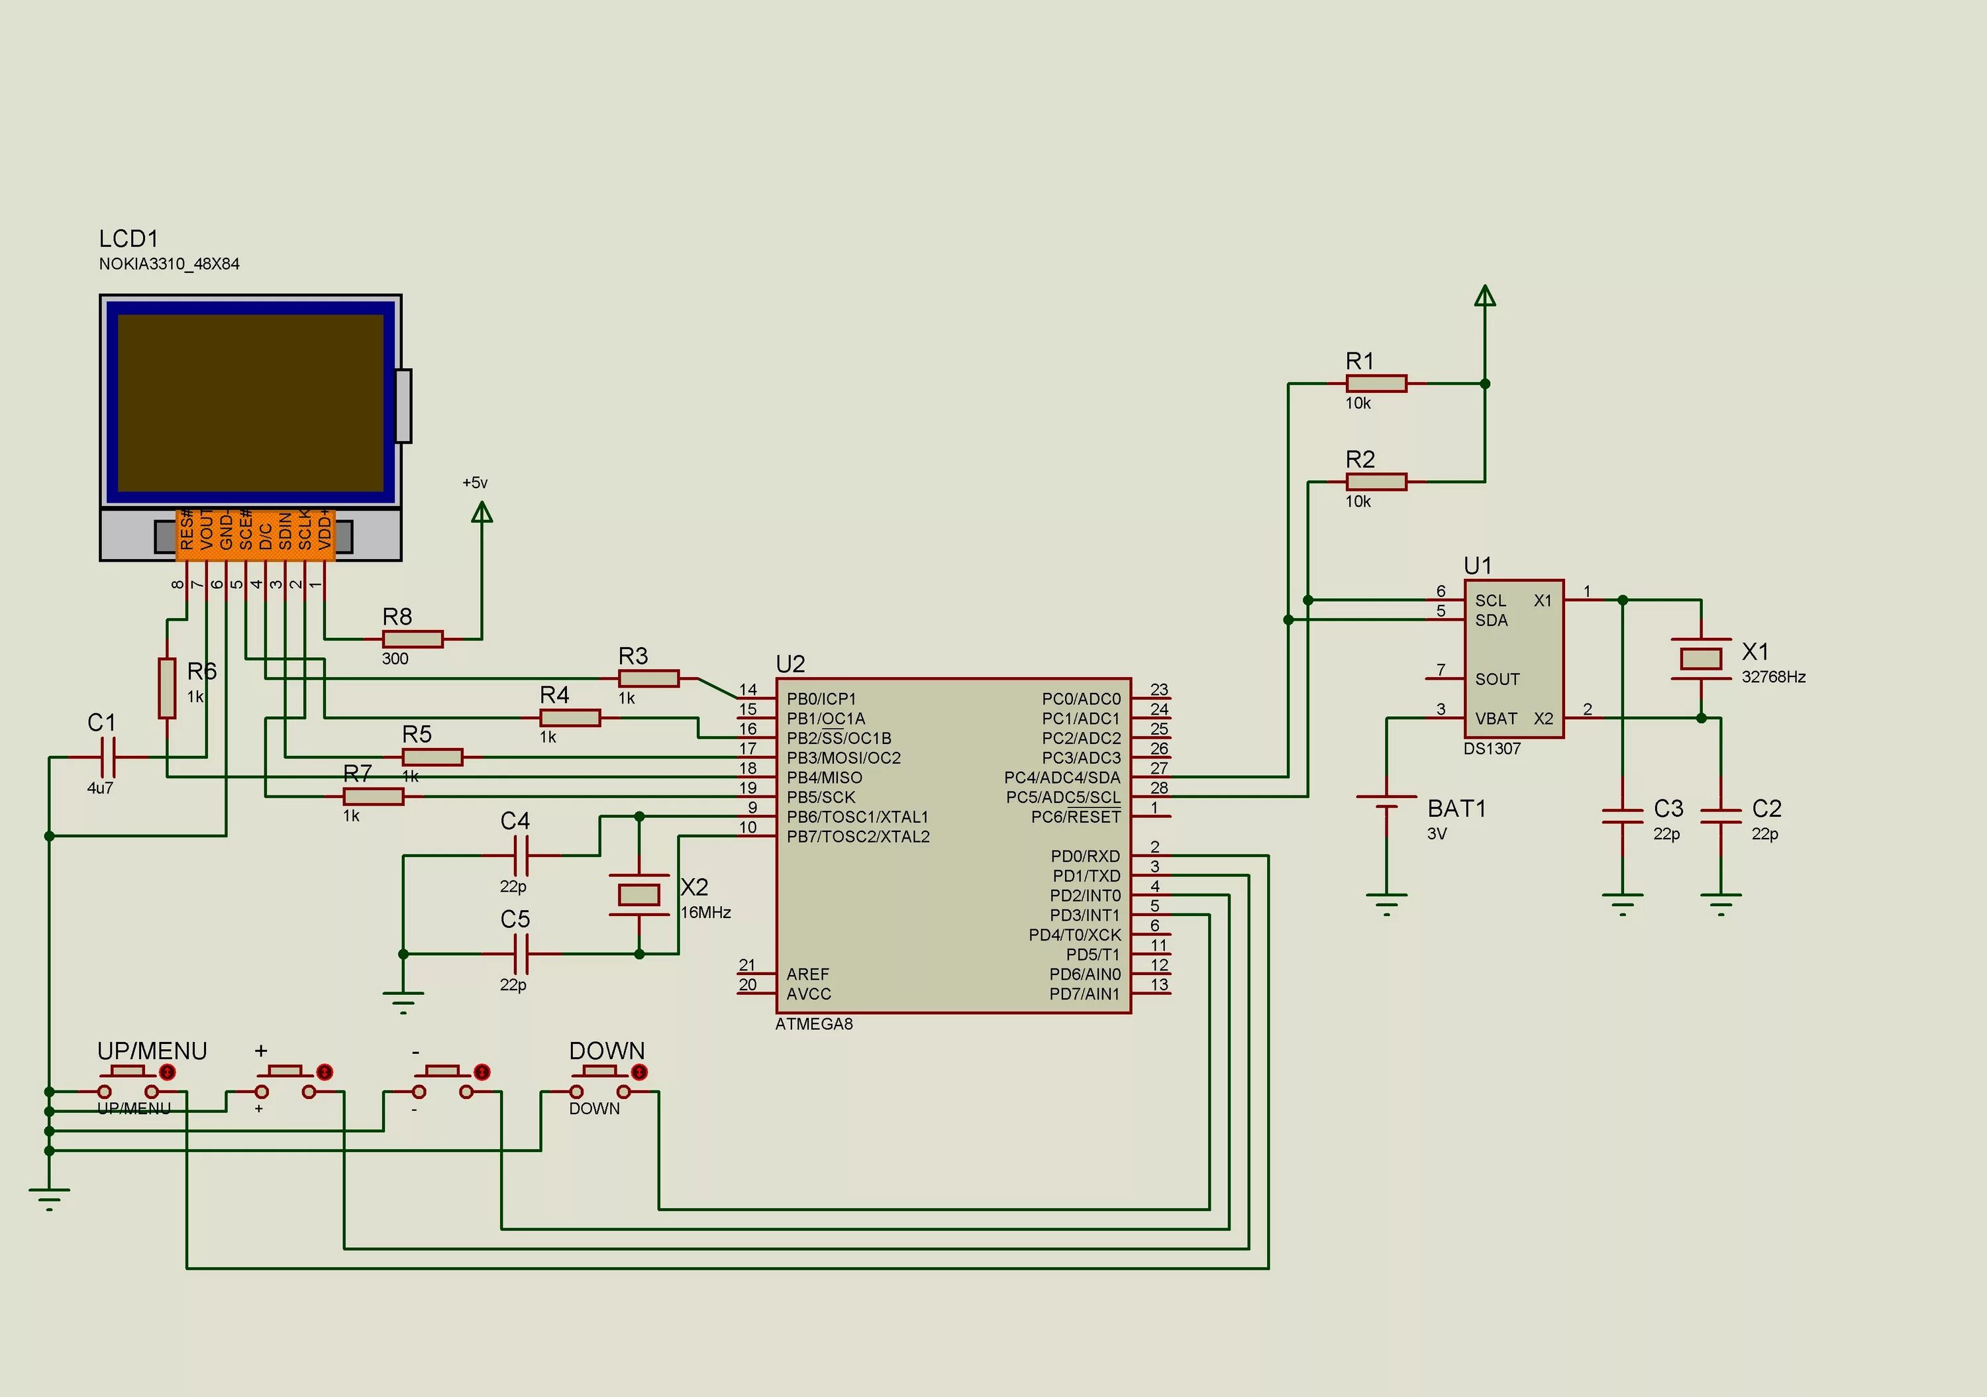Screen dimensions: 1987x1397
Task: Click the +5v power terminal arrow
Action: pyautogui.click(x=482, y=513)
